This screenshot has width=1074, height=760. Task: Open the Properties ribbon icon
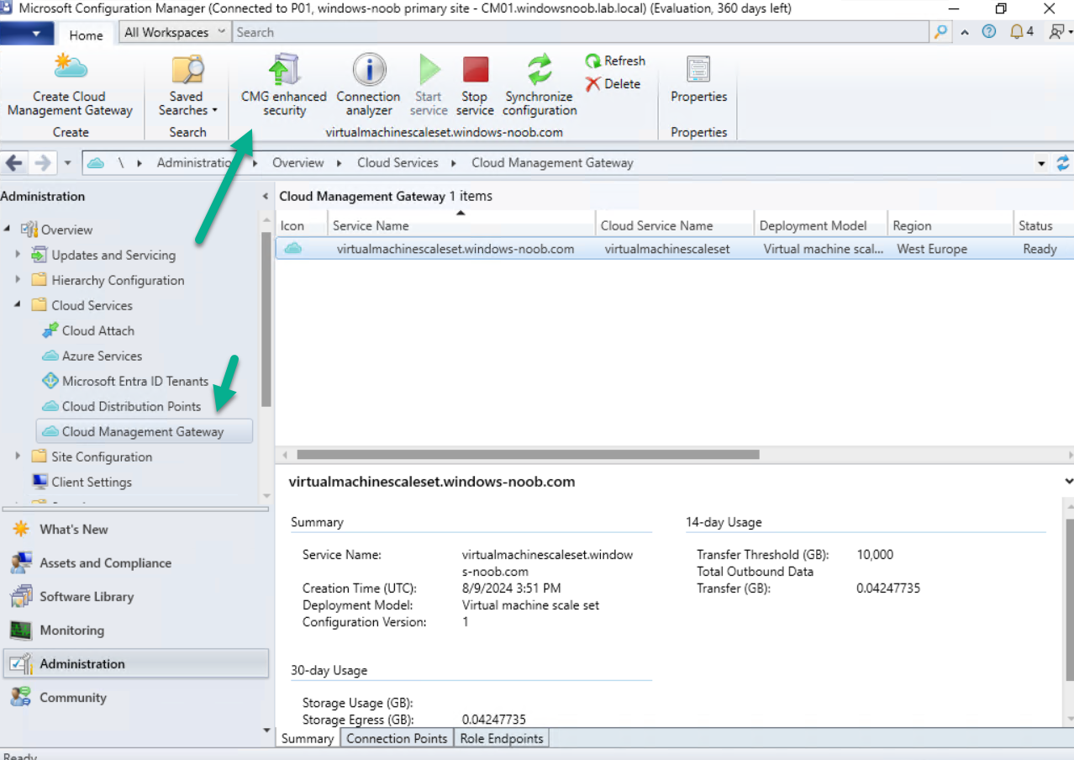(x=698, y=70)
